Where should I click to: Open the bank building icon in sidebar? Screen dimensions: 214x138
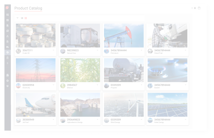coord(7,58)
